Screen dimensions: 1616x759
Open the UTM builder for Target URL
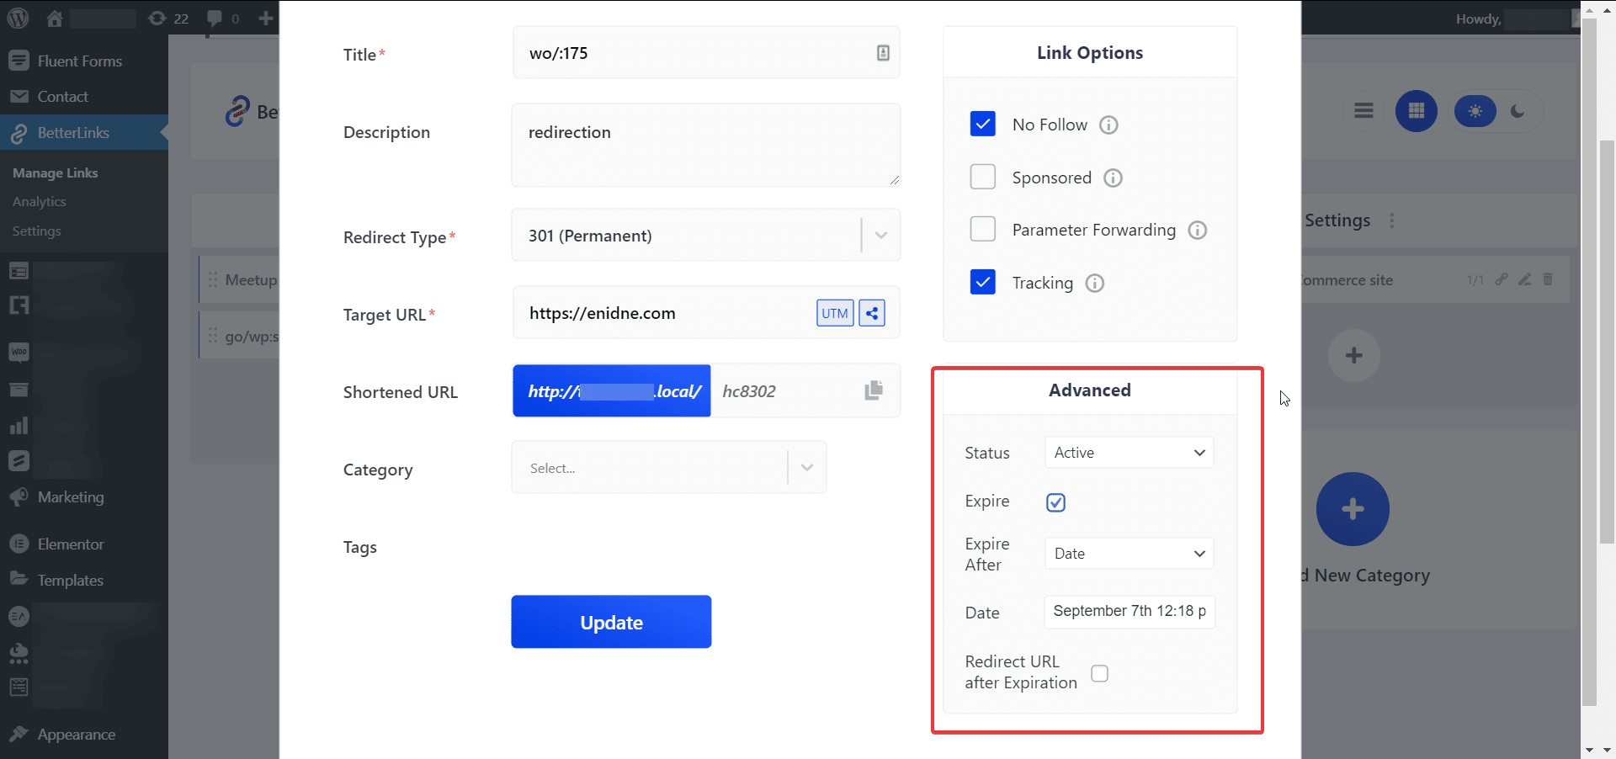coord(834,312)
